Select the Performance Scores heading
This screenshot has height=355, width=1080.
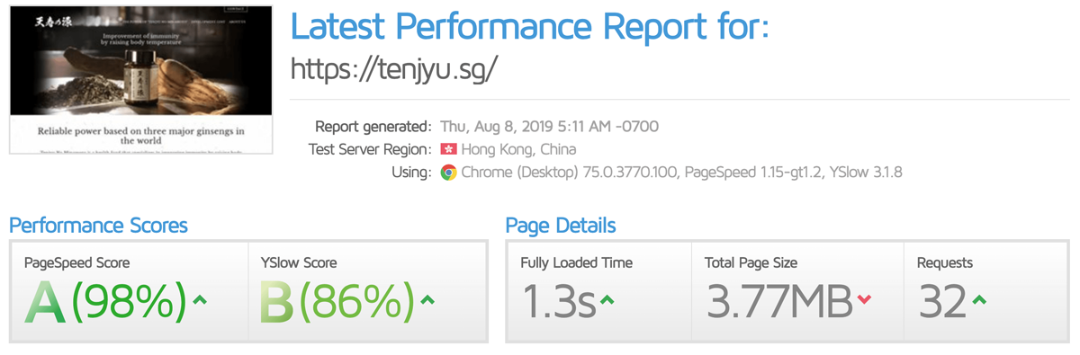point(98,225)
